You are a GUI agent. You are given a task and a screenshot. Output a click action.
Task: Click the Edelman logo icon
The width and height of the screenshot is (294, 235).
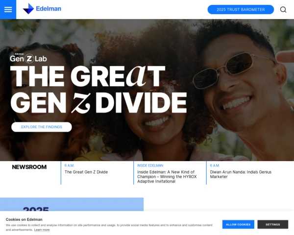pyautogui.click(x=28, y=9)
